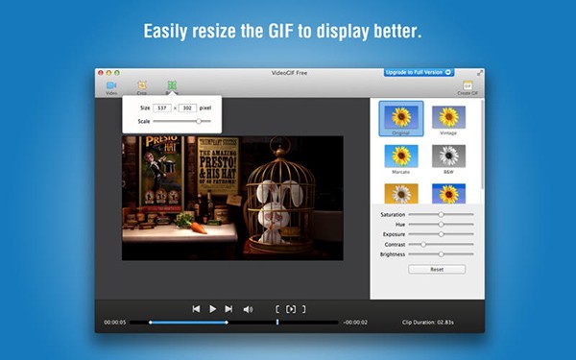The image size is (576, 360).
Task: Select the Original filter thumbnail
Action: click(x=400, y=119)
